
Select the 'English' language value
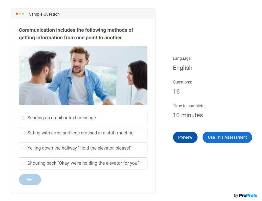(x=183, y=68)
